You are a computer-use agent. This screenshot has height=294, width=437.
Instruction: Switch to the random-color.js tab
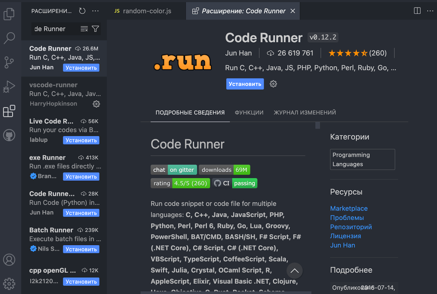point(147,11)
